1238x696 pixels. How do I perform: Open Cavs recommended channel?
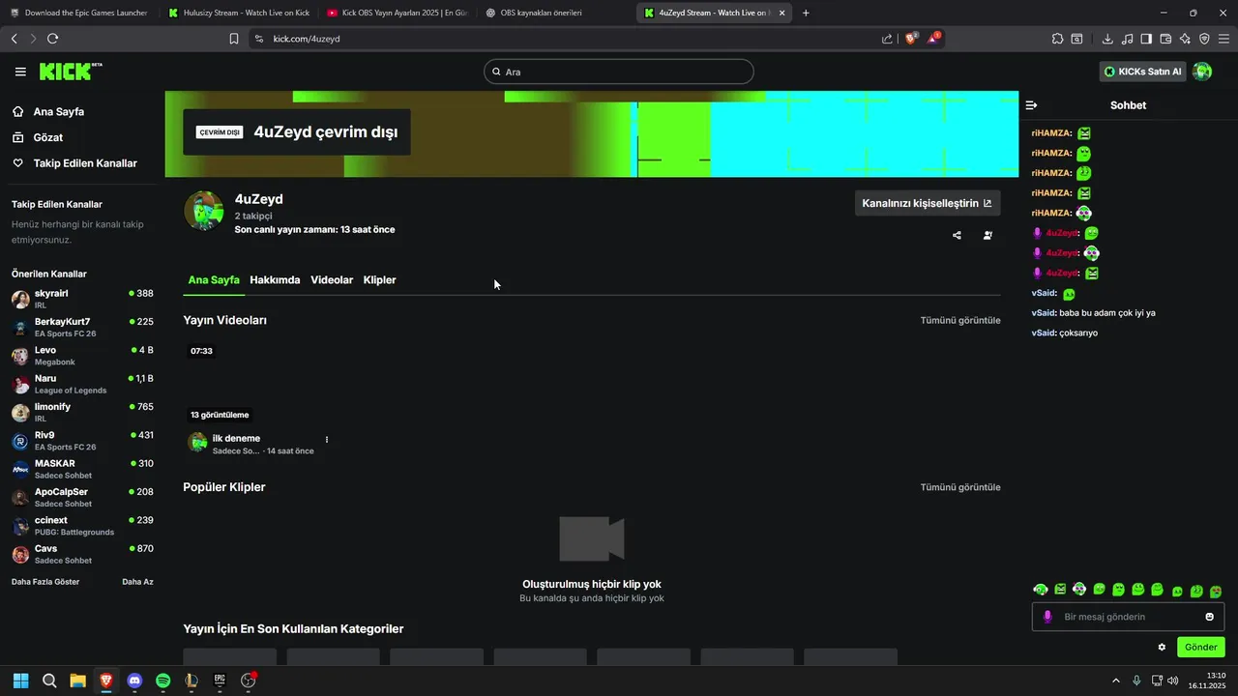pos(82,554)
